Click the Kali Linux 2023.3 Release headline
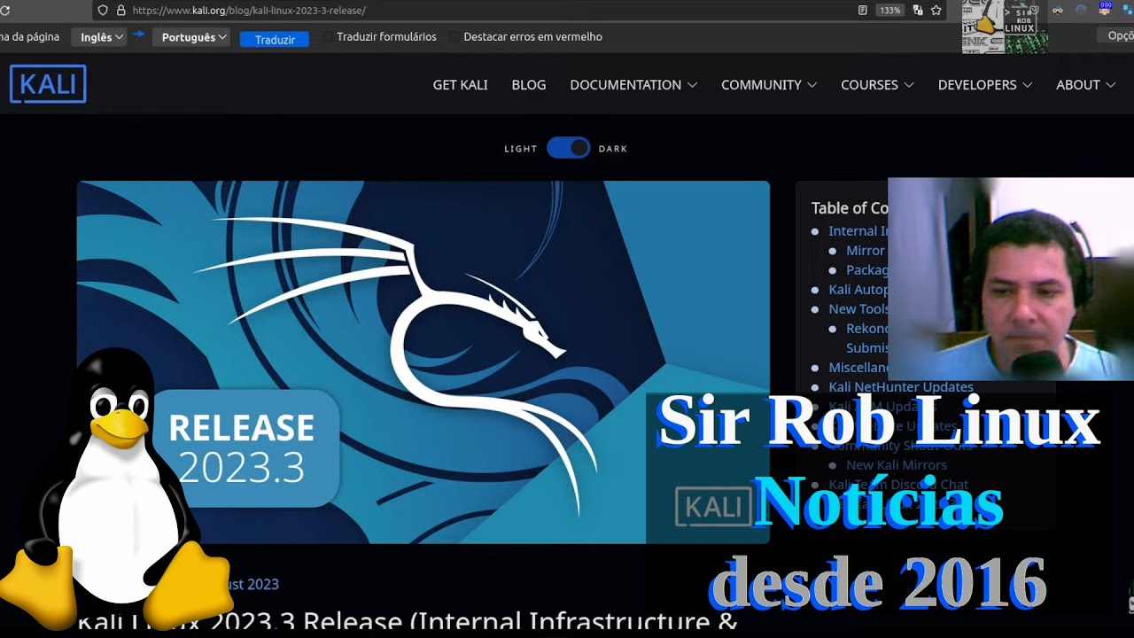The height and width of the screenshot is (638, 1134). coord(408,622)
